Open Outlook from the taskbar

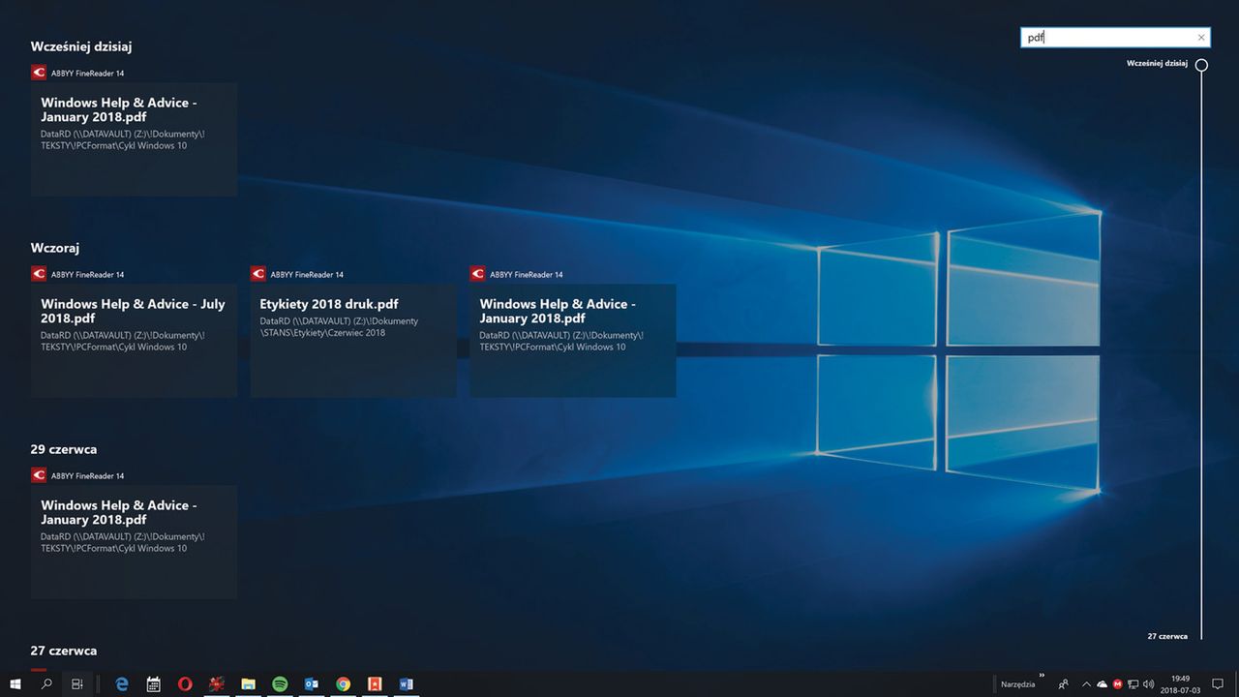pos(312,683)
